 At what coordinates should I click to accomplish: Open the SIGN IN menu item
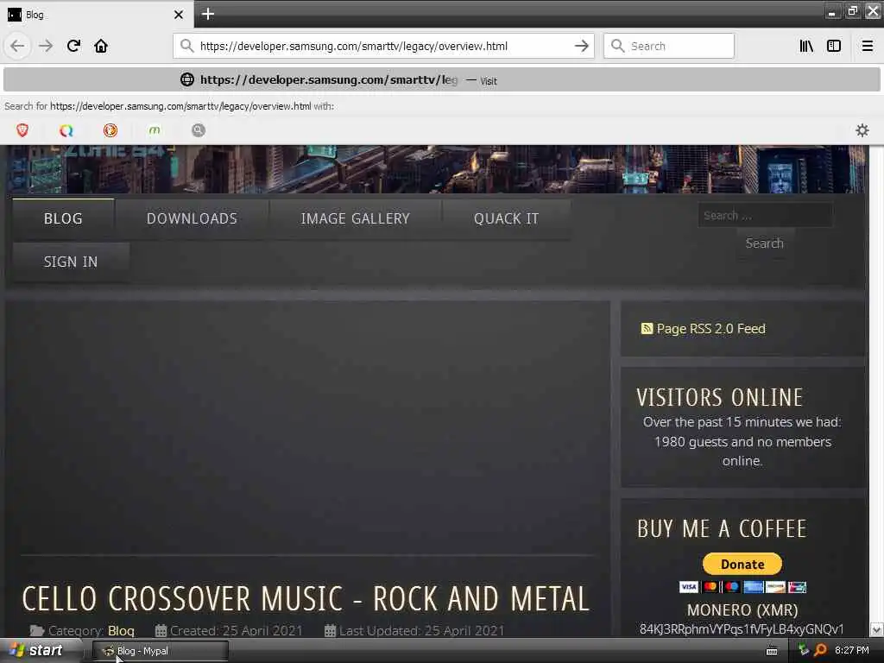coord(71,262)
